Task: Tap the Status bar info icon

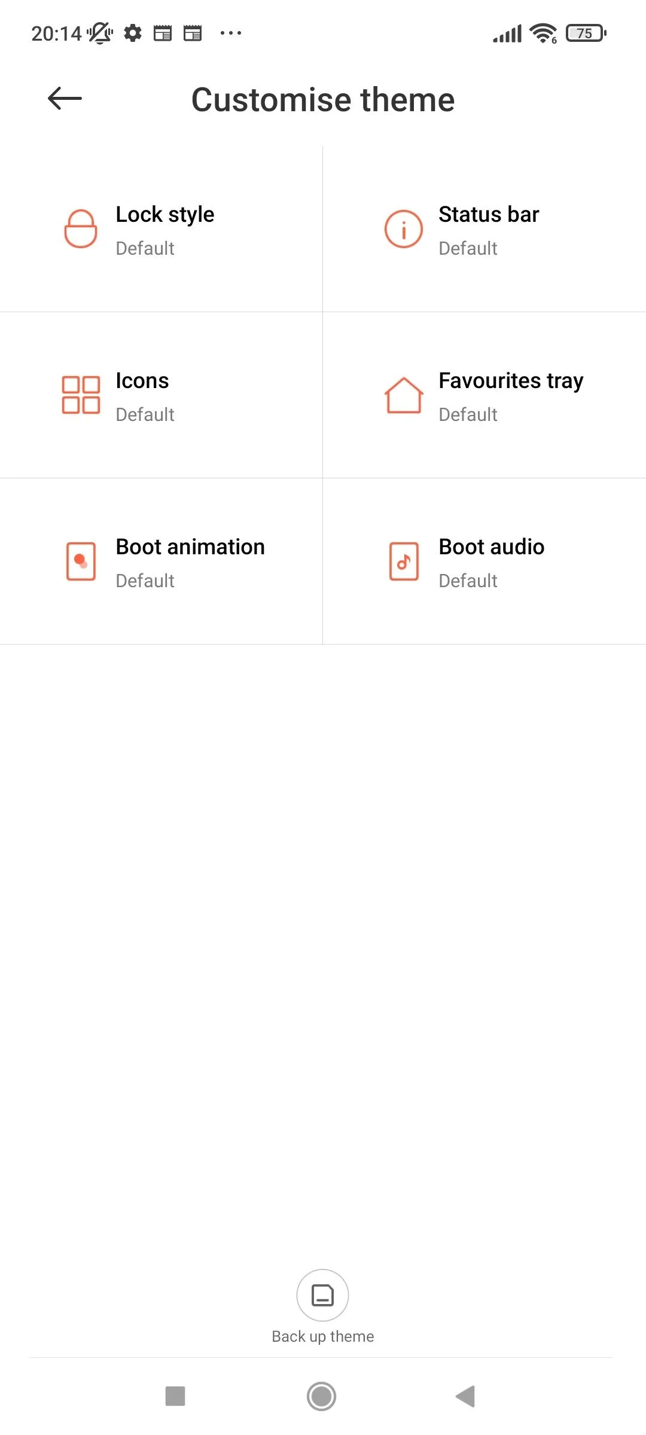Action: (x=404, y=229)
